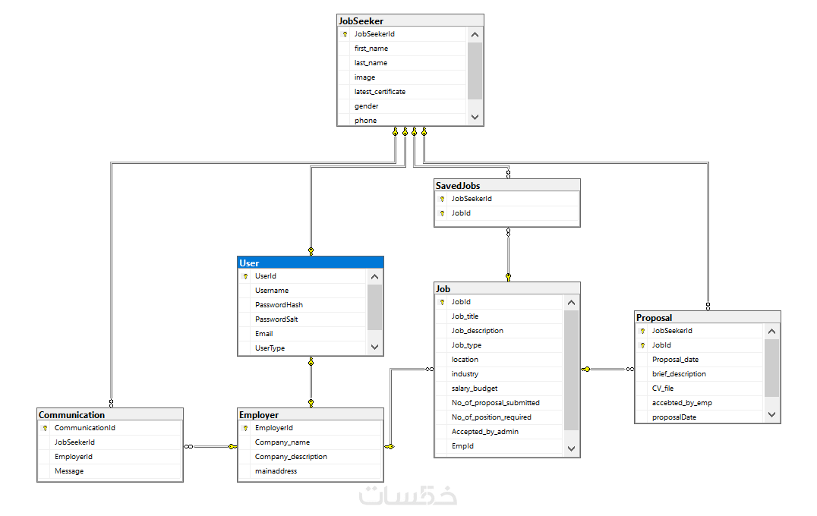Select the latest_certificate column row

point(402,92)
